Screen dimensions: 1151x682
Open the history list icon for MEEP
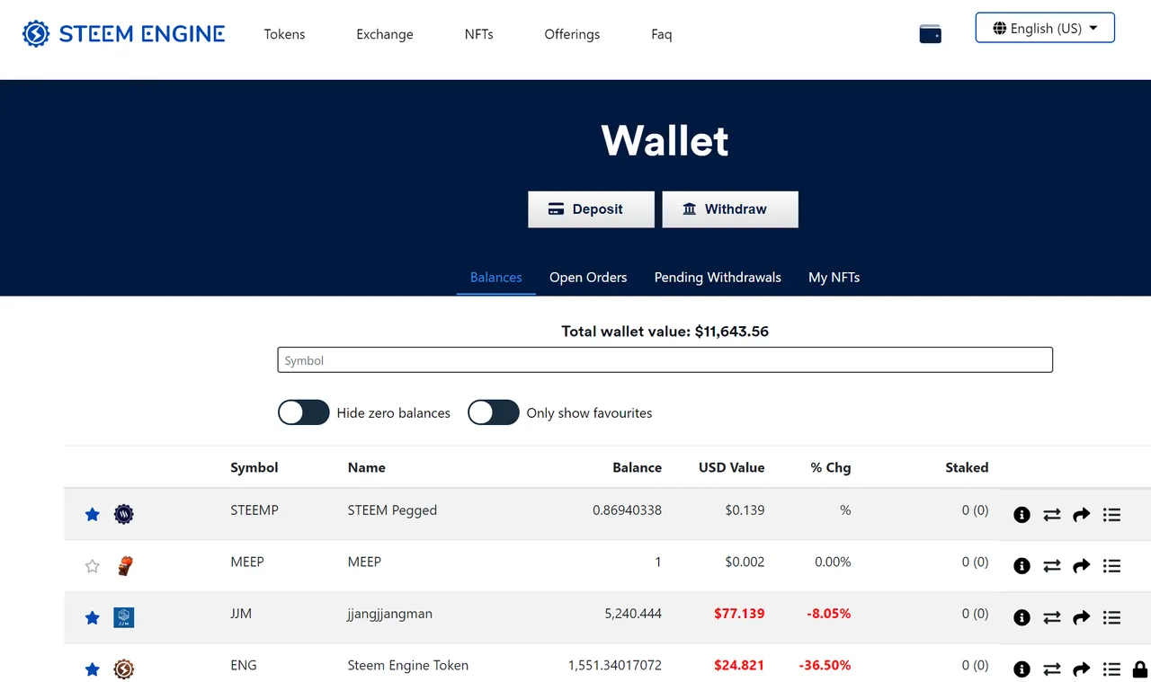click(1111, 566)
